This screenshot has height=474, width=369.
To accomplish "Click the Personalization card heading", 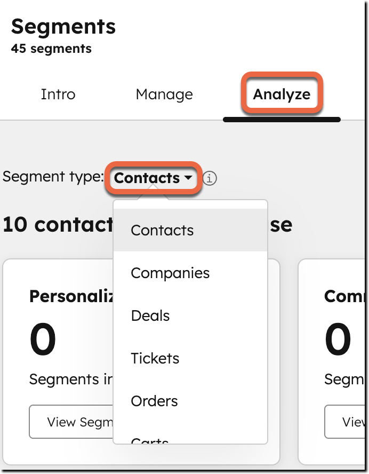I will pos(71,296).
